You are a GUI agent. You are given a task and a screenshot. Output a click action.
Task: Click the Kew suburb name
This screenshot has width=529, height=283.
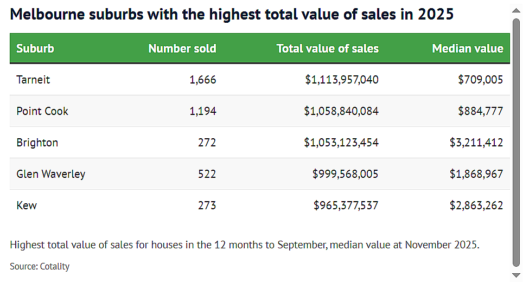[27, 205]
